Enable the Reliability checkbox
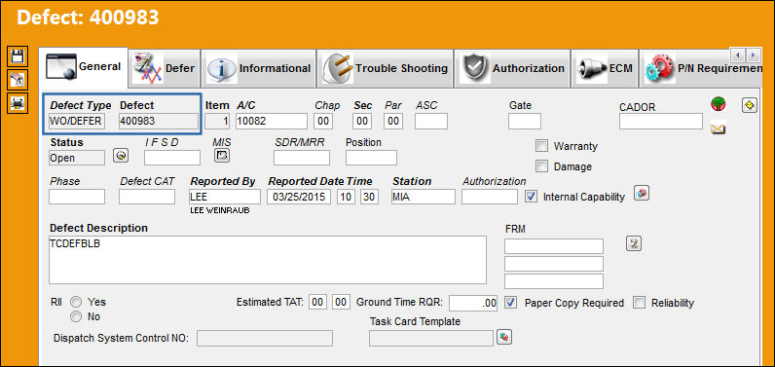 click(x=640, y=303)
